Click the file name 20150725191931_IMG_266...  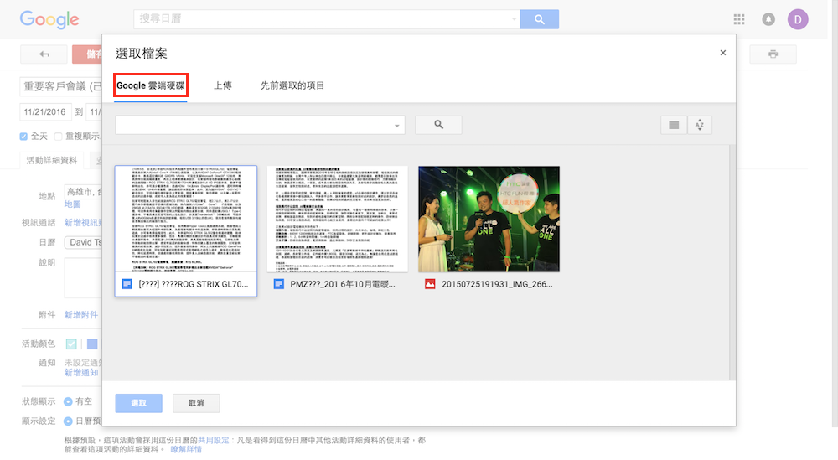pyautogui.click(x=497, y=284)
